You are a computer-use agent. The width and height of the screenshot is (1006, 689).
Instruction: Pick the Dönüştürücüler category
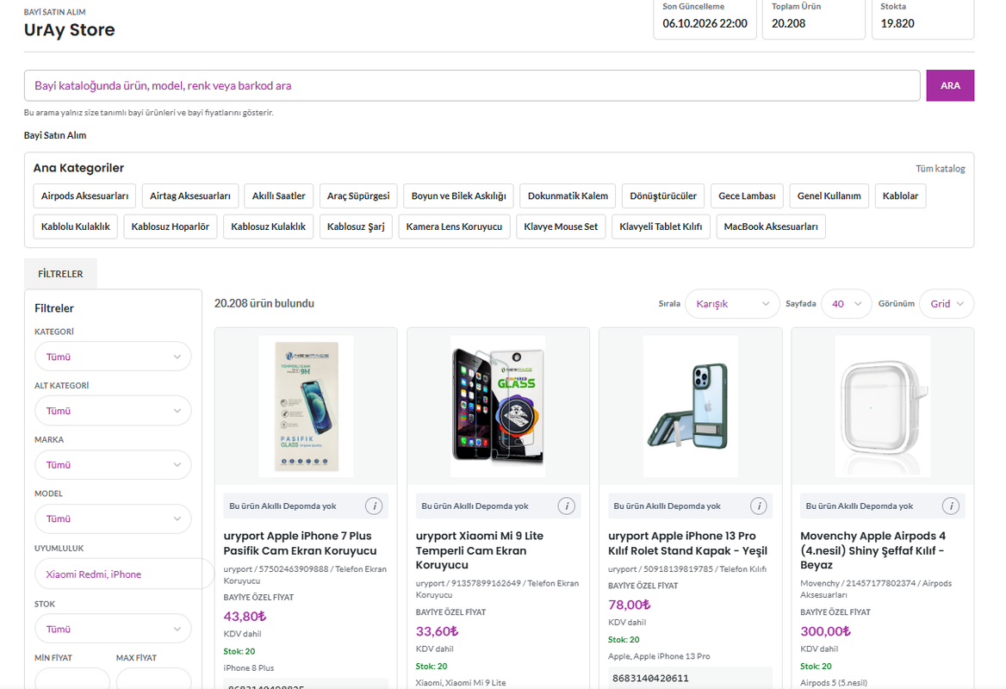coord(662,196)
